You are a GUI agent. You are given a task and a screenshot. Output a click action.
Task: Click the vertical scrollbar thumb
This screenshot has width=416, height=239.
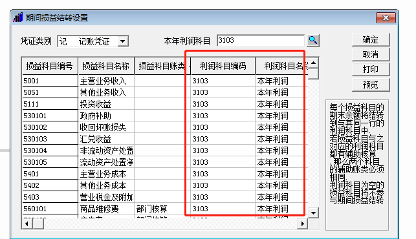[313, 74]
